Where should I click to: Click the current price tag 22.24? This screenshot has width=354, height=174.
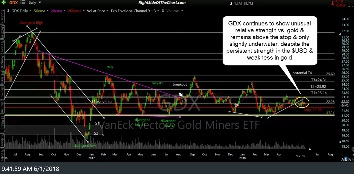pos(345,105)
